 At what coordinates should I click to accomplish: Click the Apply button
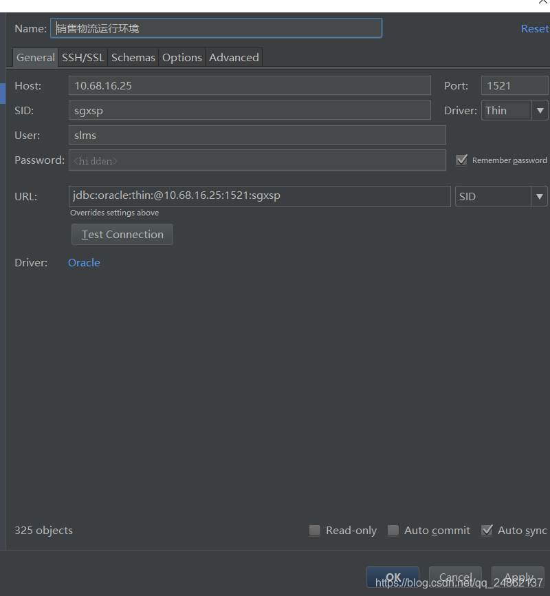(x=518, y=577)
